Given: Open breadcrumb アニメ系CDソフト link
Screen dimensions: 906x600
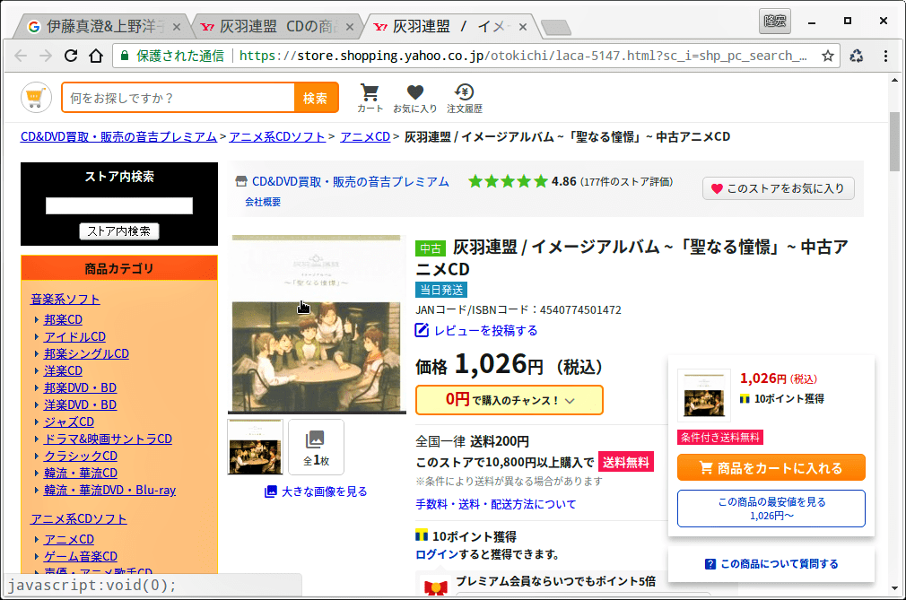Looking at the screenshot, I should tap(277, 137).
